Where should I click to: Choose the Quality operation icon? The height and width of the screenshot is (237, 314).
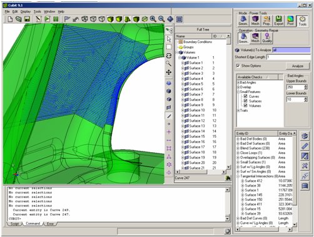pos(267,38)
